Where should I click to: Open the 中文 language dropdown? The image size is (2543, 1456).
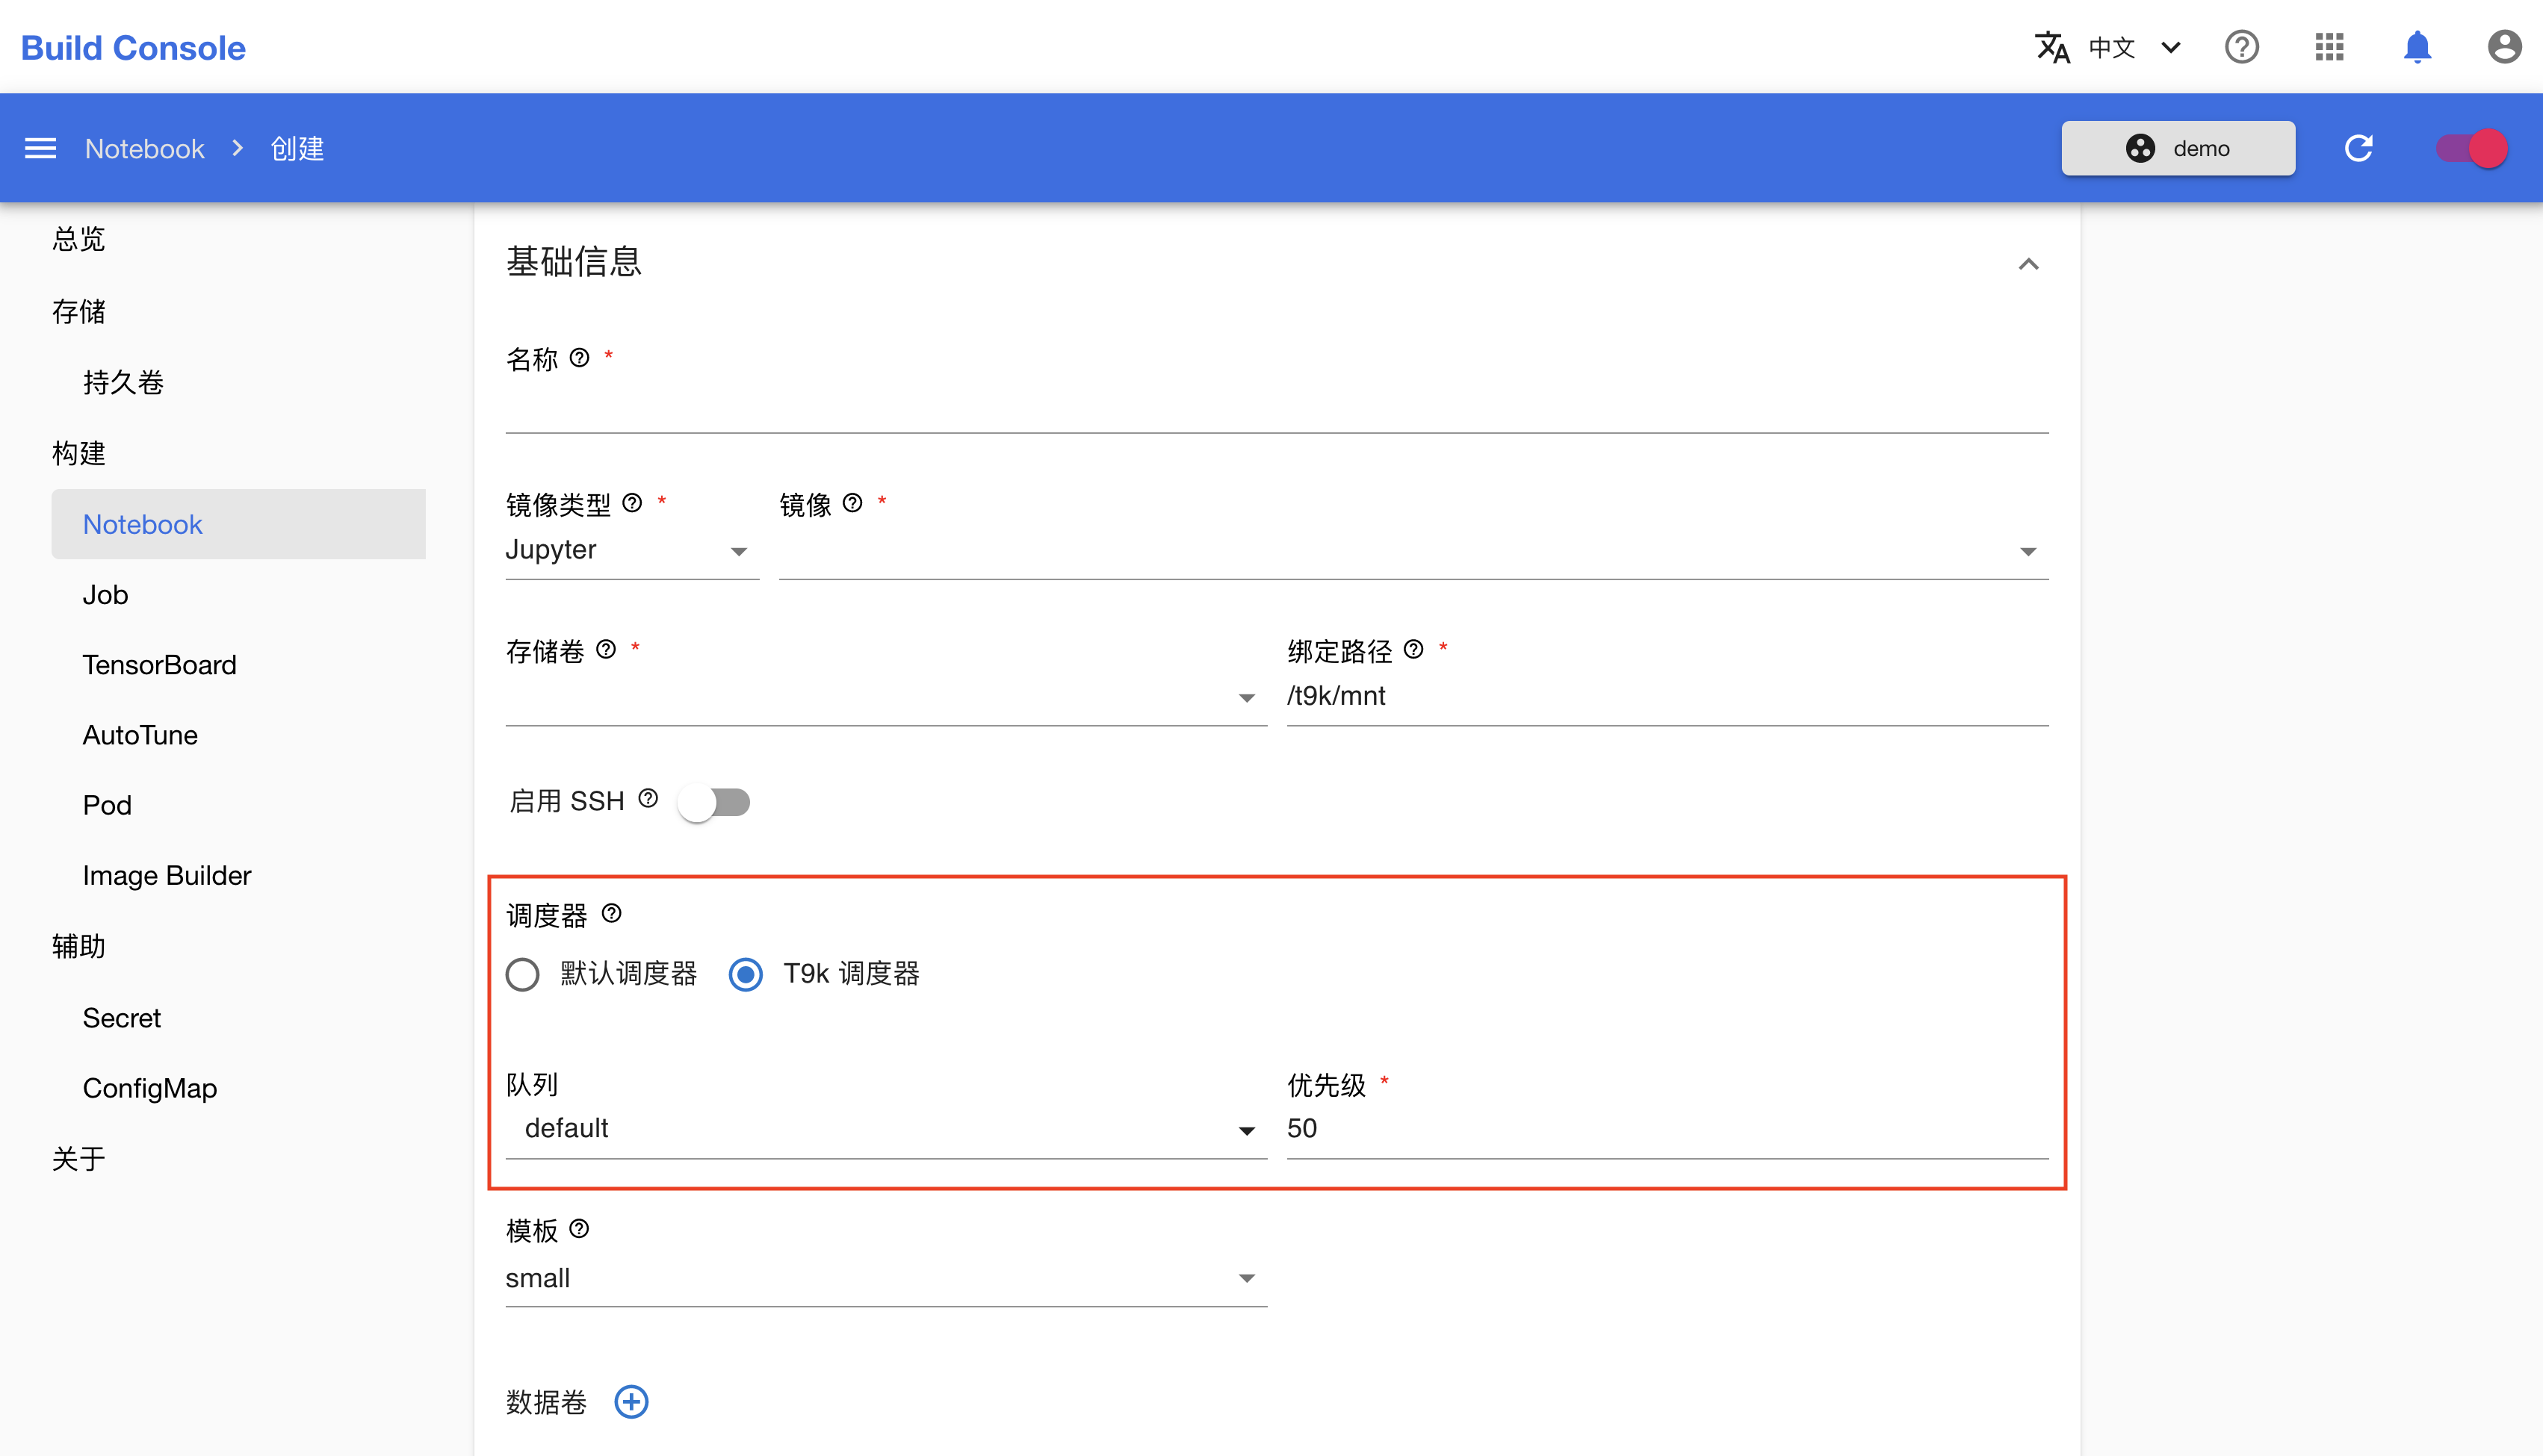[2134, 47]
